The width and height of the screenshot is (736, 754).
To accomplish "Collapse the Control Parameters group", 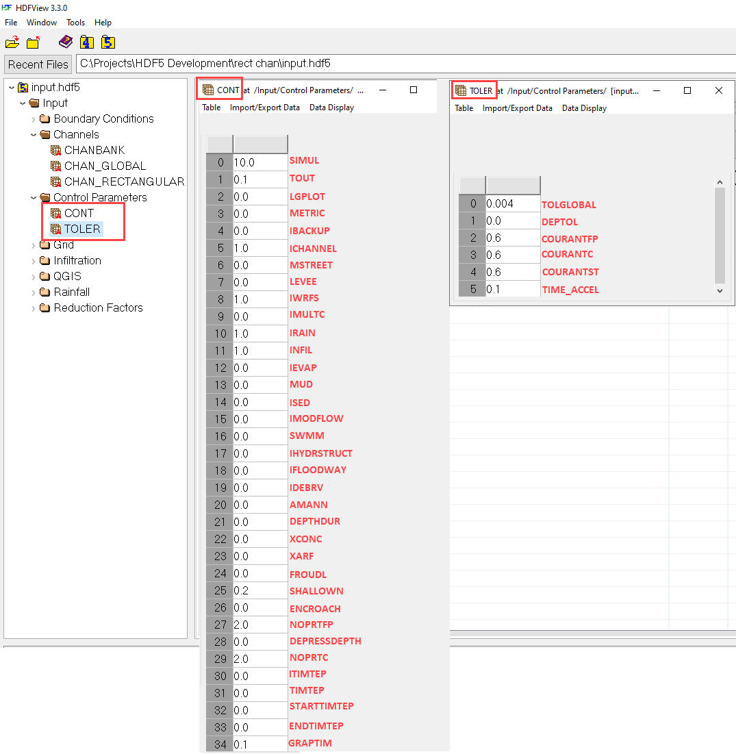I will point(34,198).
